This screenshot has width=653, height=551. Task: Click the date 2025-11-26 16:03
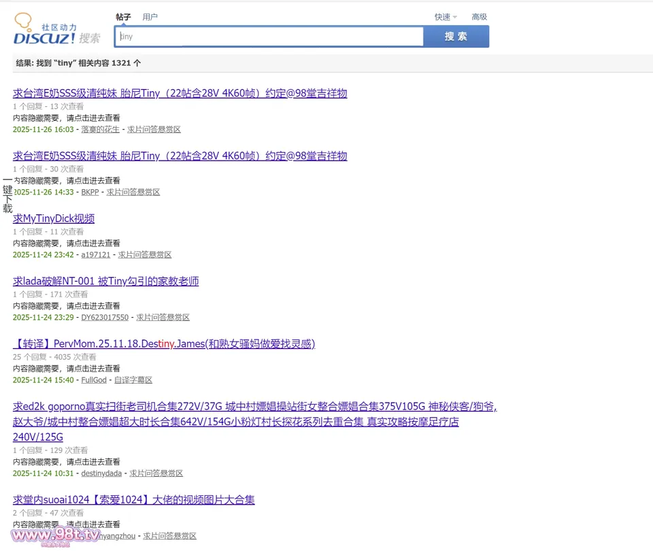tap(44, 129)
